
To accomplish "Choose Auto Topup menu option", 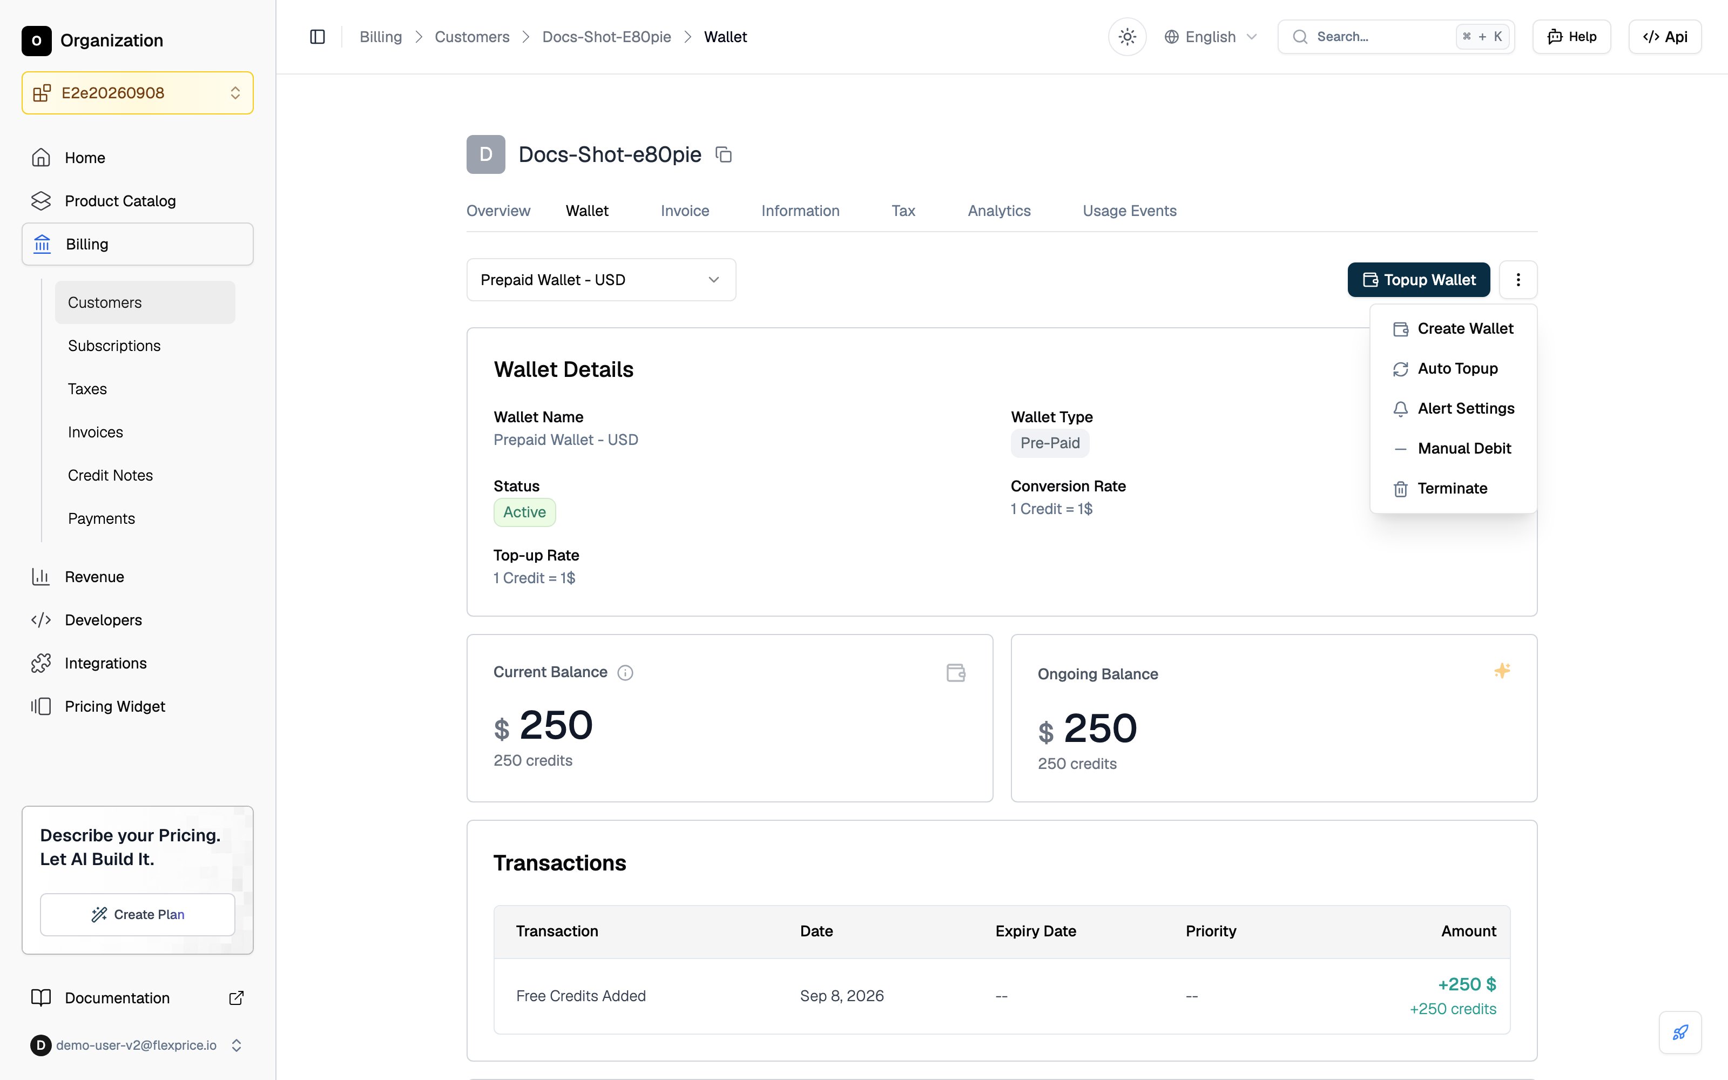I will 1453,369.
